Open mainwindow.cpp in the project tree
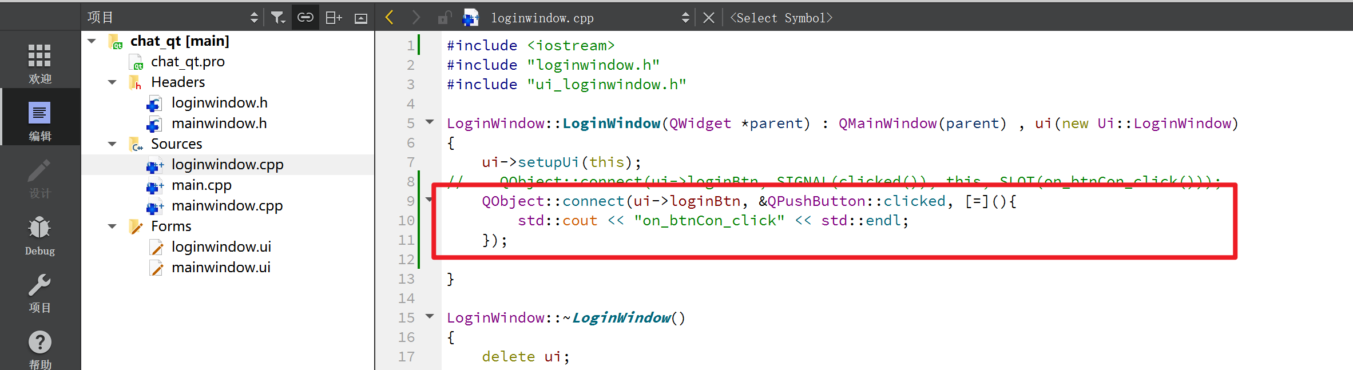 (x=227, y=206)
